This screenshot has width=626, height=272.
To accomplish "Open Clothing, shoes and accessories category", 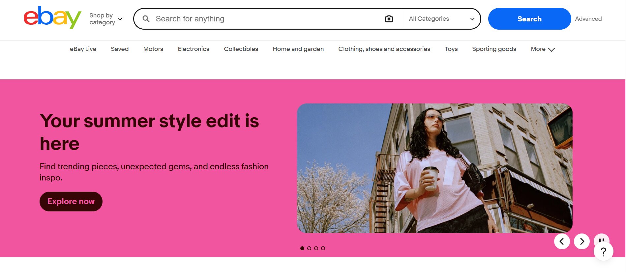I will tap(384, 49).
